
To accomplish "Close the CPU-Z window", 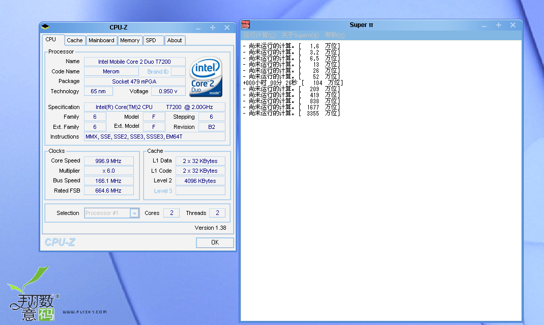I will point(227,28).
